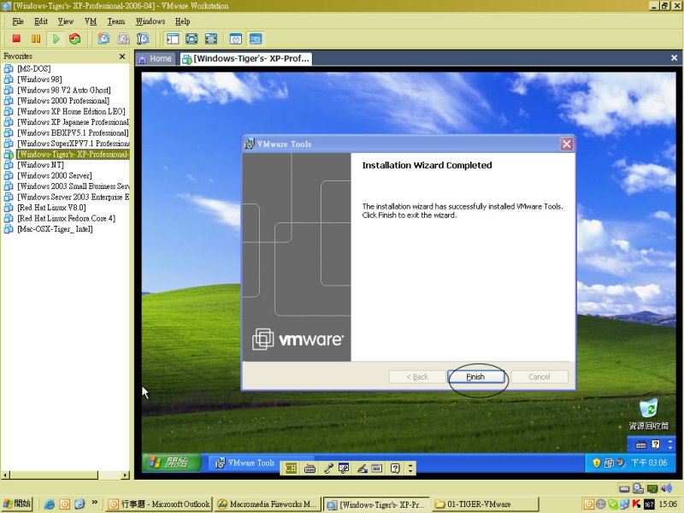684x513 pixels.
Task: Open the Team menu
Action: click(x=116, y=21)
